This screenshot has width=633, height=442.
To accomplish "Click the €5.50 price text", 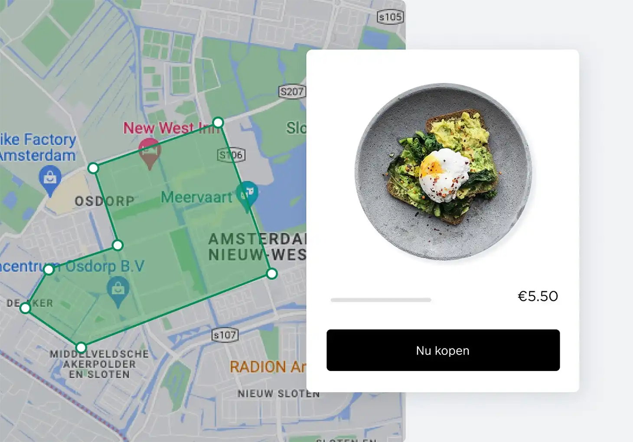I will [x=538, y=296].
